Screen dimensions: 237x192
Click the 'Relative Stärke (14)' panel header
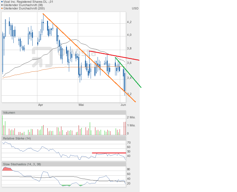click(64, 138)
